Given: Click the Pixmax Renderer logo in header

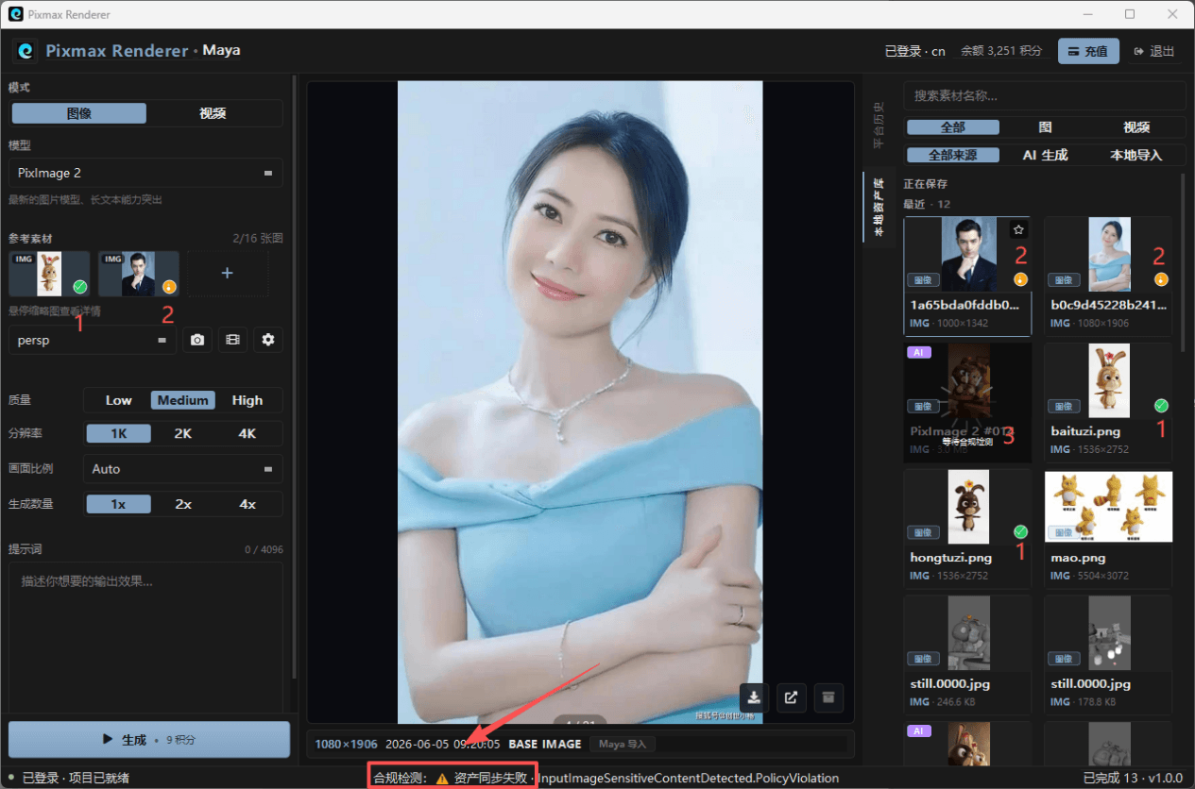Looking at the screenshot, I should coord(26,51).
